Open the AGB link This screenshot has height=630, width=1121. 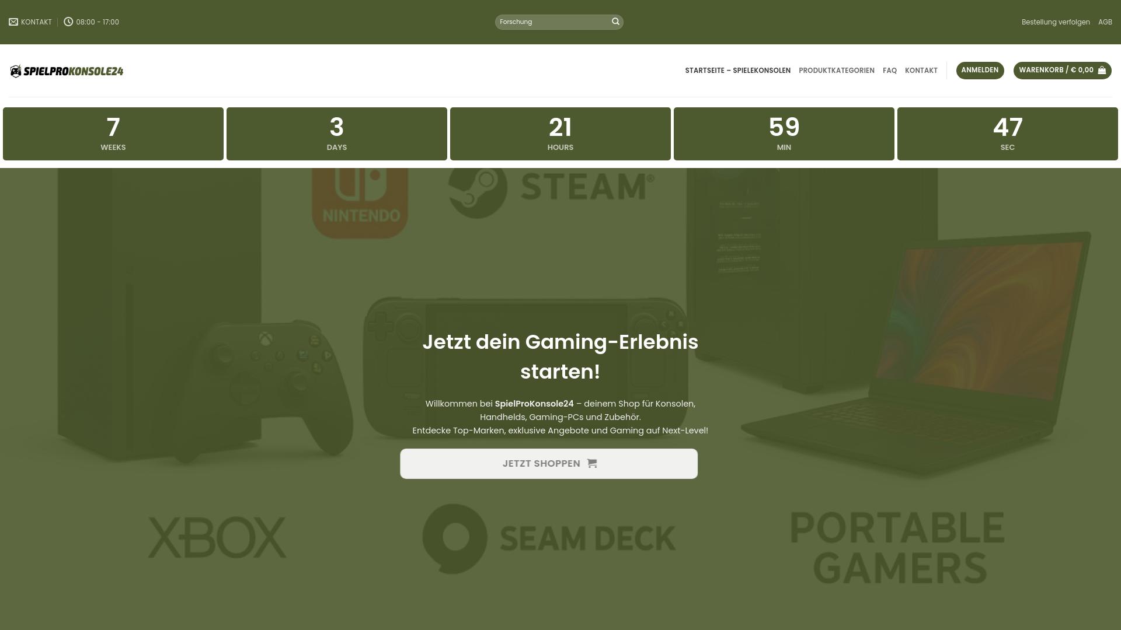pos(1105,22)
